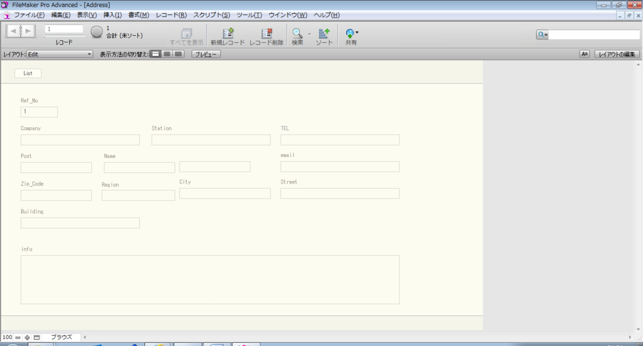This screenshot has width=643, height=346.
Task: Click the Region field
Action: [x=138, y=196]
